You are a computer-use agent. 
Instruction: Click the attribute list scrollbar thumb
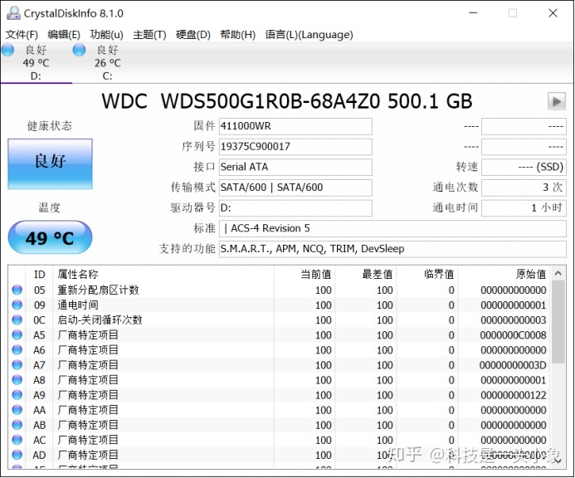point(558,322)
